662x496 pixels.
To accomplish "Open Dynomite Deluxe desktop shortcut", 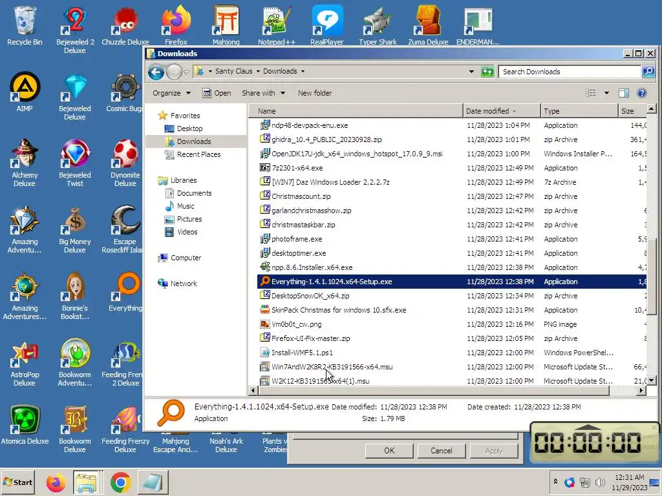I will click(x=125, y=163).
